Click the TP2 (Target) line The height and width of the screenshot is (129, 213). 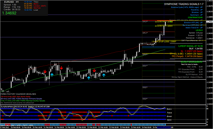click(x=187, y=56)
